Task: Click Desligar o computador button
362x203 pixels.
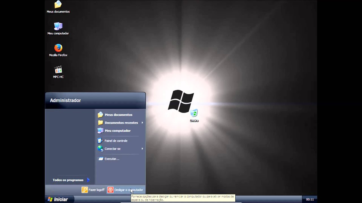Action: 126,190
